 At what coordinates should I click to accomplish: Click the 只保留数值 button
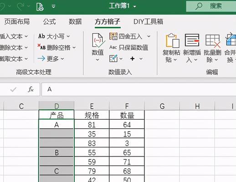128,47
